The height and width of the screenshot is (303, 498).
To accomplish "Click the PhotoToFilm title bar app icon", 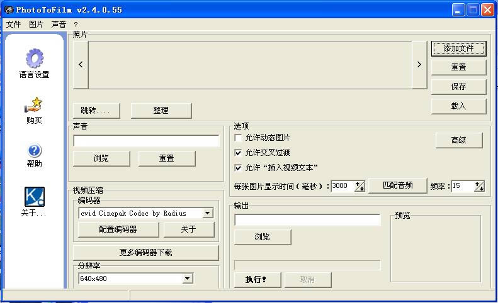I will pos(9,10).
